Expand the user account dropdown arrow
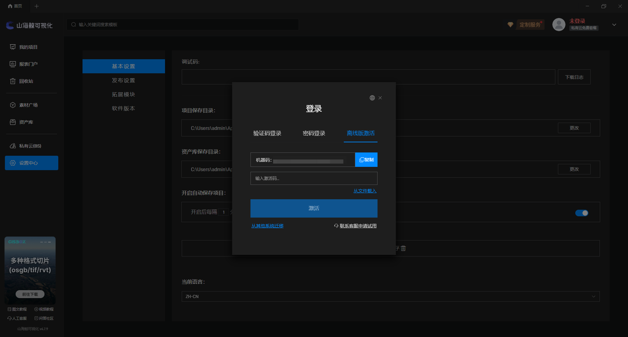Screen dimensions: 628x337 click(614, 25)
